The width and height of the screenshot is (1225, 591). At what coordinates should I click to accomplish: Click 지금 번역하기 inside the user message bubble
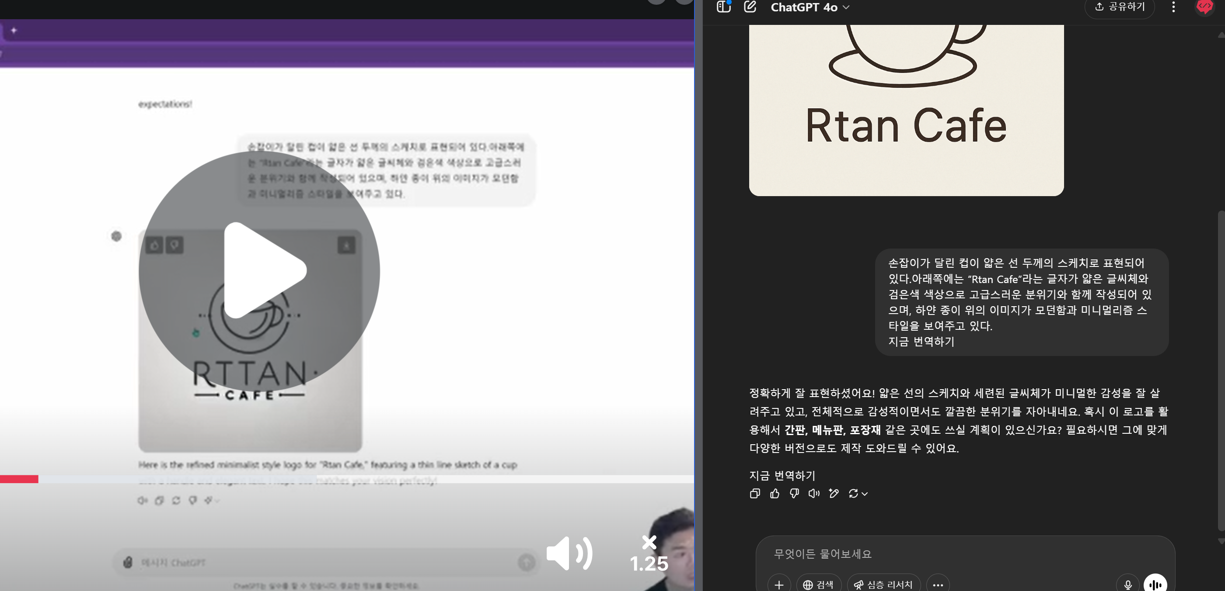click(921, 342)
